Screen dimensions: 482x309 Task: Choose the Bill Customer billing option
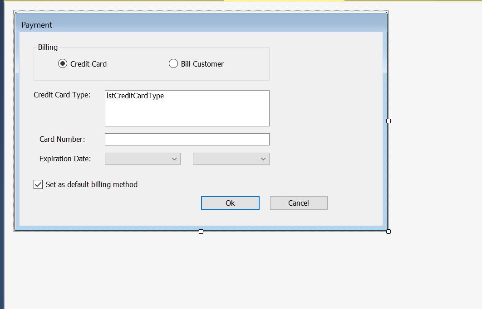tap(173, 63)
